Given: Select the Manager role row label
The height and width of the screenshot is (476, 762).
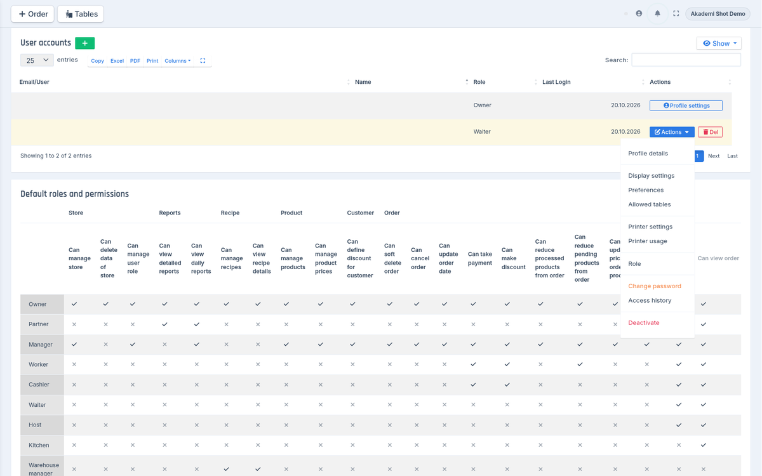Looking at the screenshot, I should coord(42,345).
